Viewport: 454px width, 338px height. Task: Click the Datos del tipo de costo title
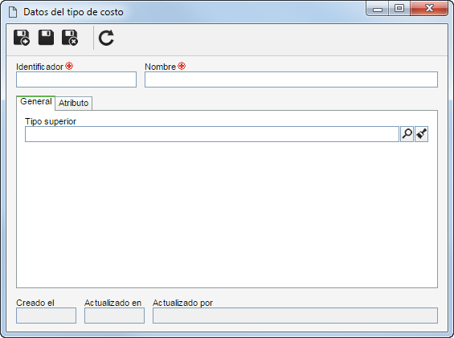(x=73, y=12)
